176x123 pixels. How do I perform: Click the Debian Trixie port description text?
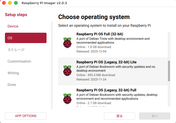(x=113, y=40)
